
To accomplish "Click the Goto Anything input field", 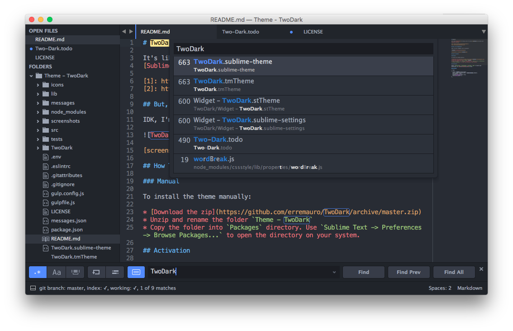I will click(x=303, y=49).
